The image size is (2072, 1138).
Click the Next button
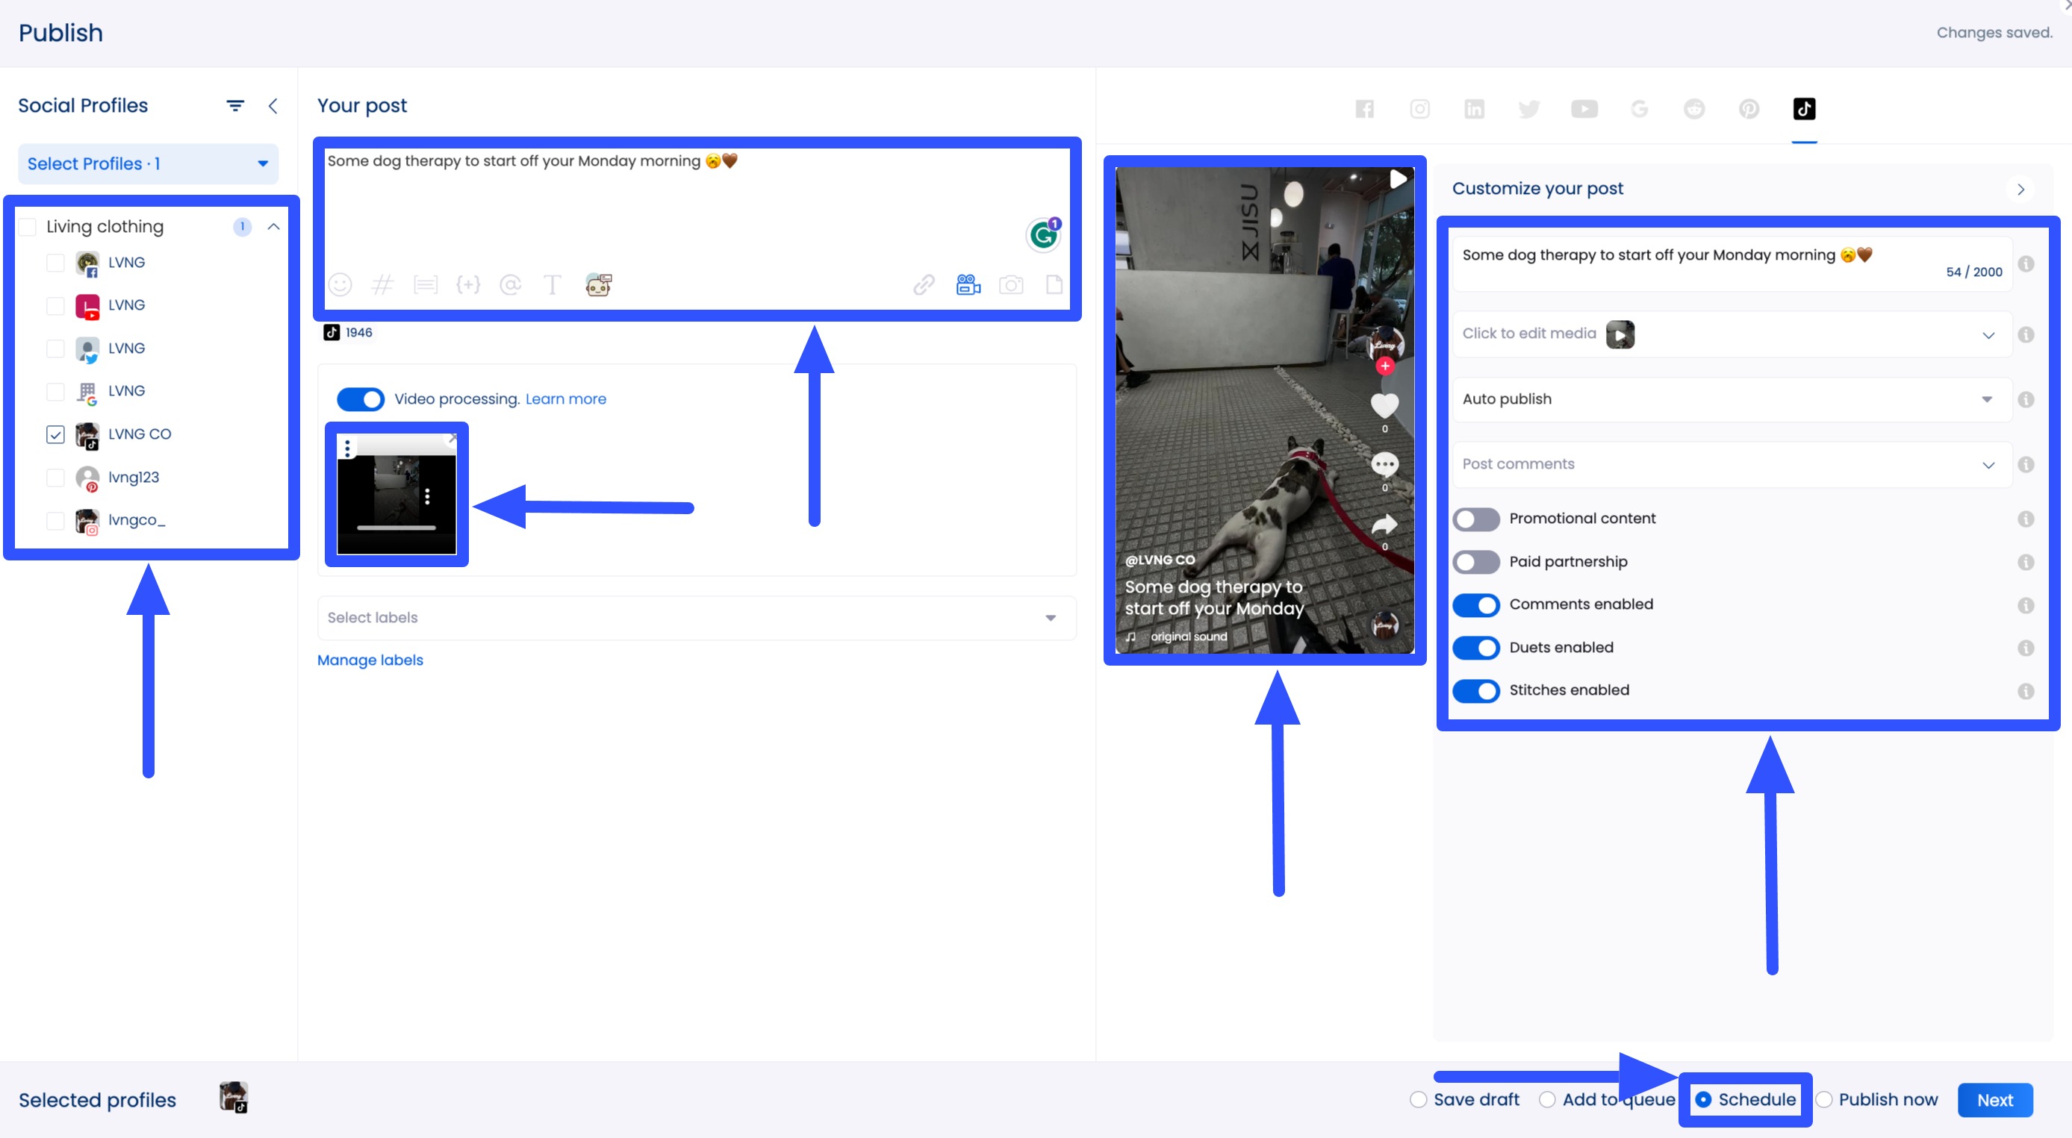[1994, 1100]
